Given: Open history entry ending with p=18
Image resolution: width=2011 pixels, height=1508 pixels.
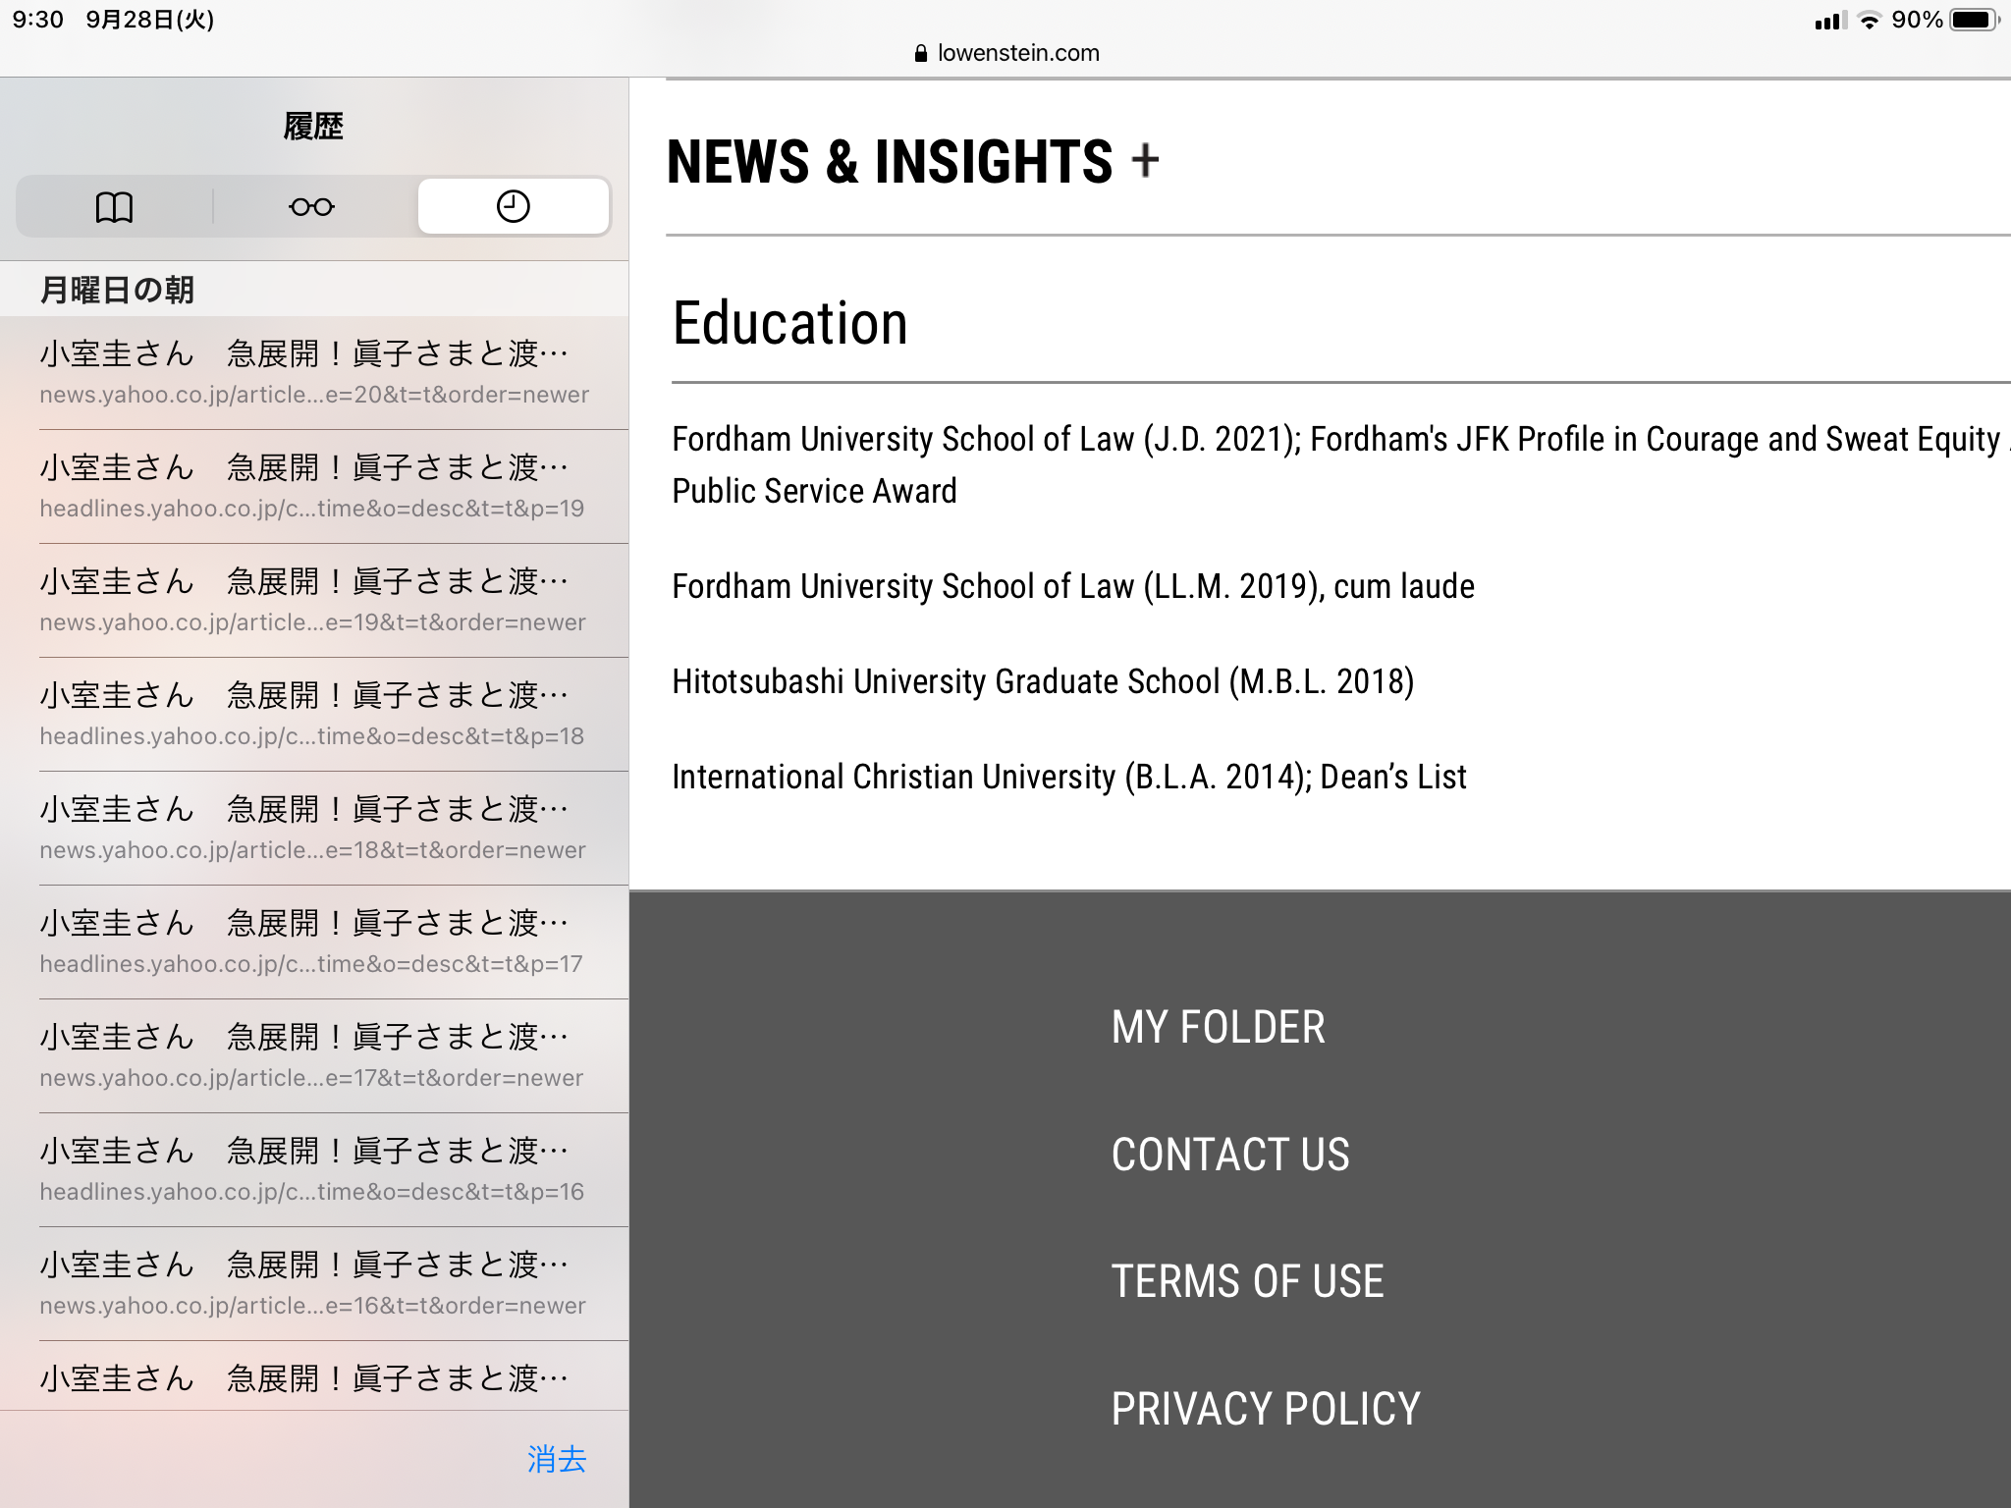Looking at the screenshot, I should click(x=314, y=715).
